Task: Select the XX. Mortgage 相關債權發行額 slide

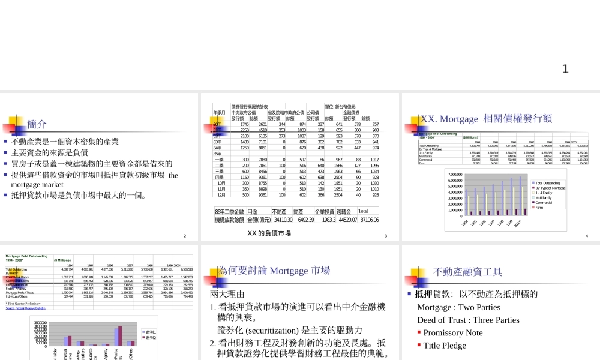Action: [x=486, y=119]
